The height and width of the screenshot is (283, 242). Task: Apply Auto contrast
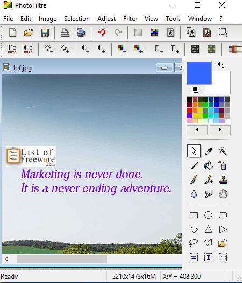pyautogui.click(x=29, y=49)
